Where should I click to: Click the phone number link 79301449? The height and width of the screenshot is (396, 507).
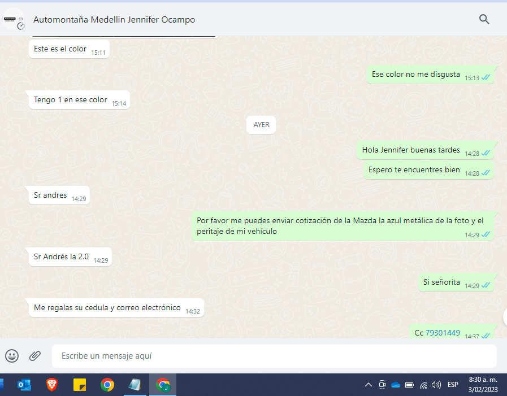pyautogui.click(x=443, y=333)
